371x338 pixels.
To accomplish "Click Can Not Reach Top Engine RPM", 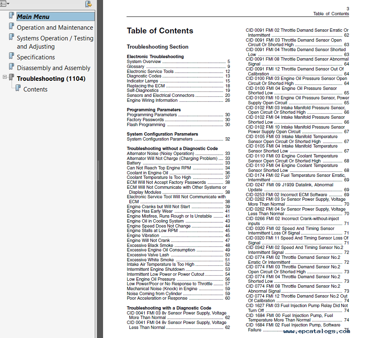I will point(178,168).
